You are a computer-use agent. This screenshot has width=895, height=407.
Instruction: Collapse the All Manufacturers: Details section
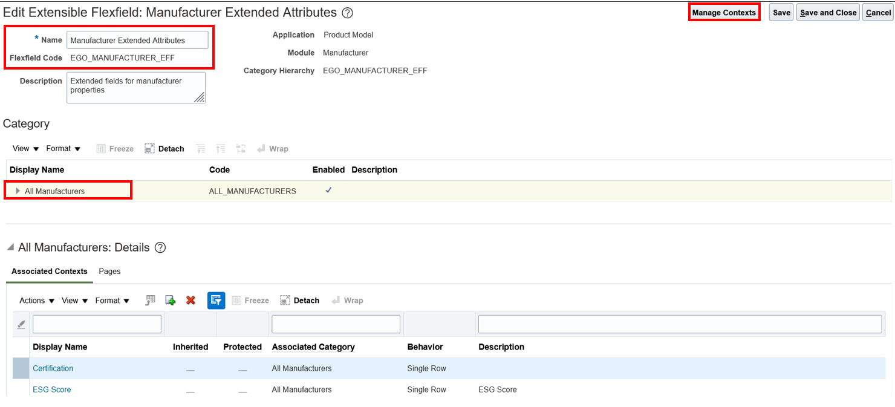coord(10,247)
